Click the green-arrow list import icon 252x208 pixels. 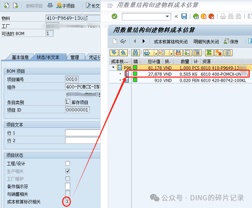pos(188,52)
